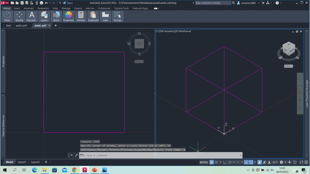Open the View ribbon panel
This screenshot has width=310, height=174.
105,16
